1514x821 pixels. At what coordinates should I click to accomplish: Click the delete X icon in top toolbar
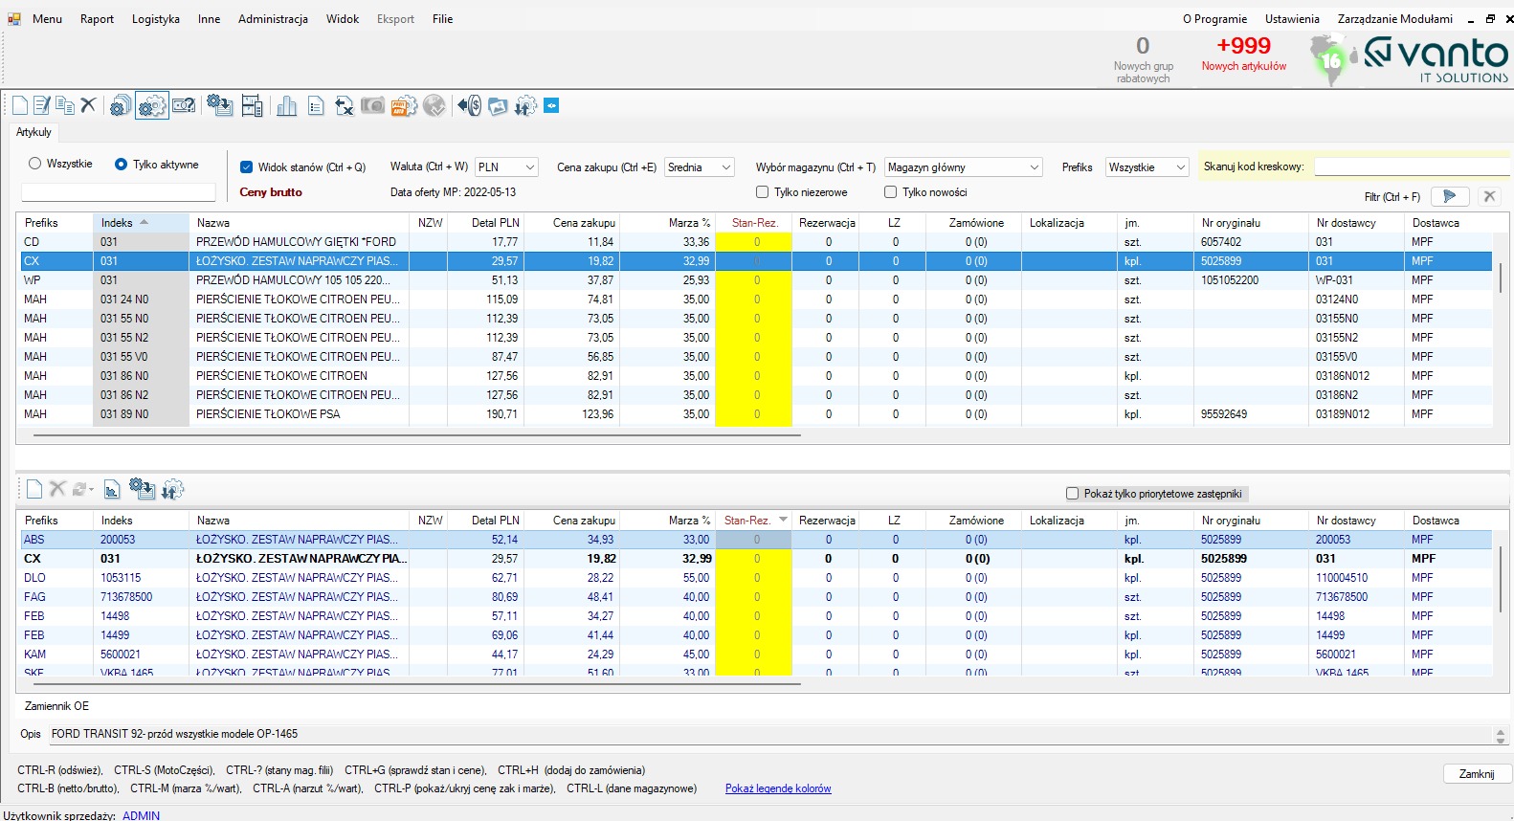(88, 105)
